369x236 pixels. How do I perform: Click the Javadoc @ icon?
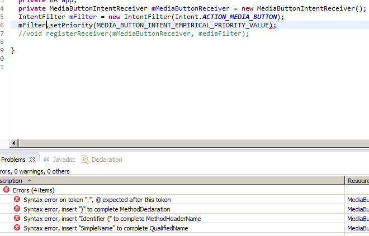[x=46, y=160]
